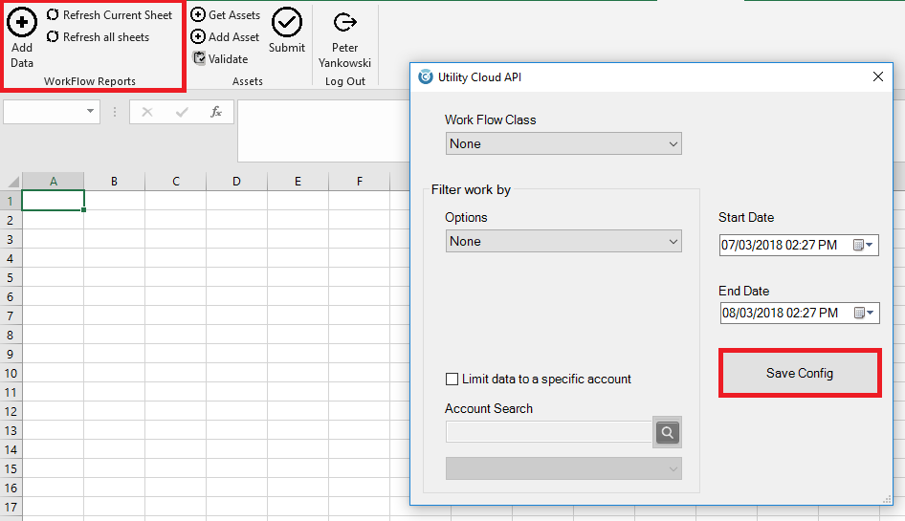
Task: Click the Save Config button
Action: coord(799,373)
